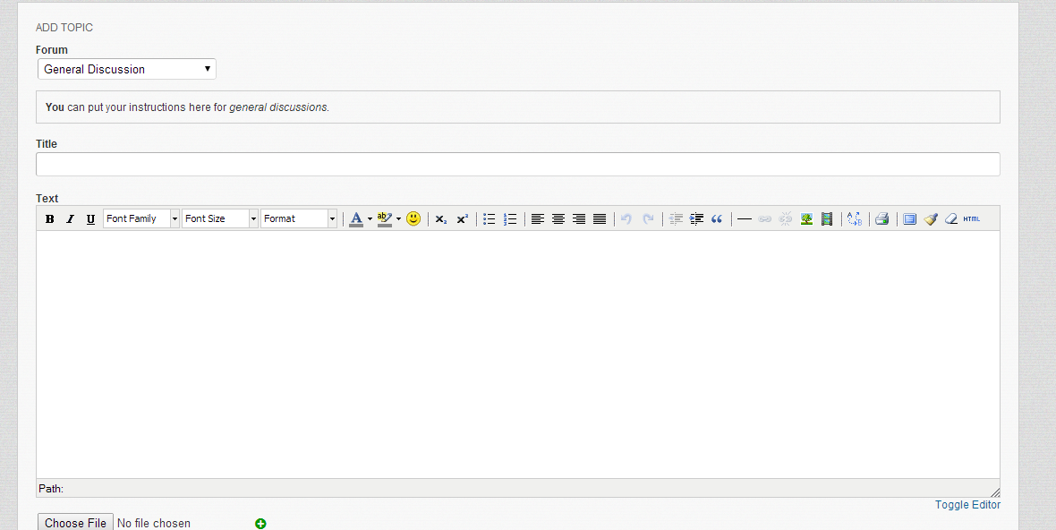Click into the Title input field
The width and height of the screenshot is (1056, 530).
click(x=517, y=165)
